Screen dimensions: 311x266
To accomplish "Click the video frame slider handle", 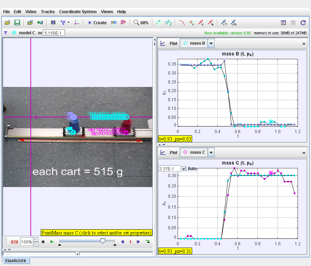I will (x=103, y=241).
